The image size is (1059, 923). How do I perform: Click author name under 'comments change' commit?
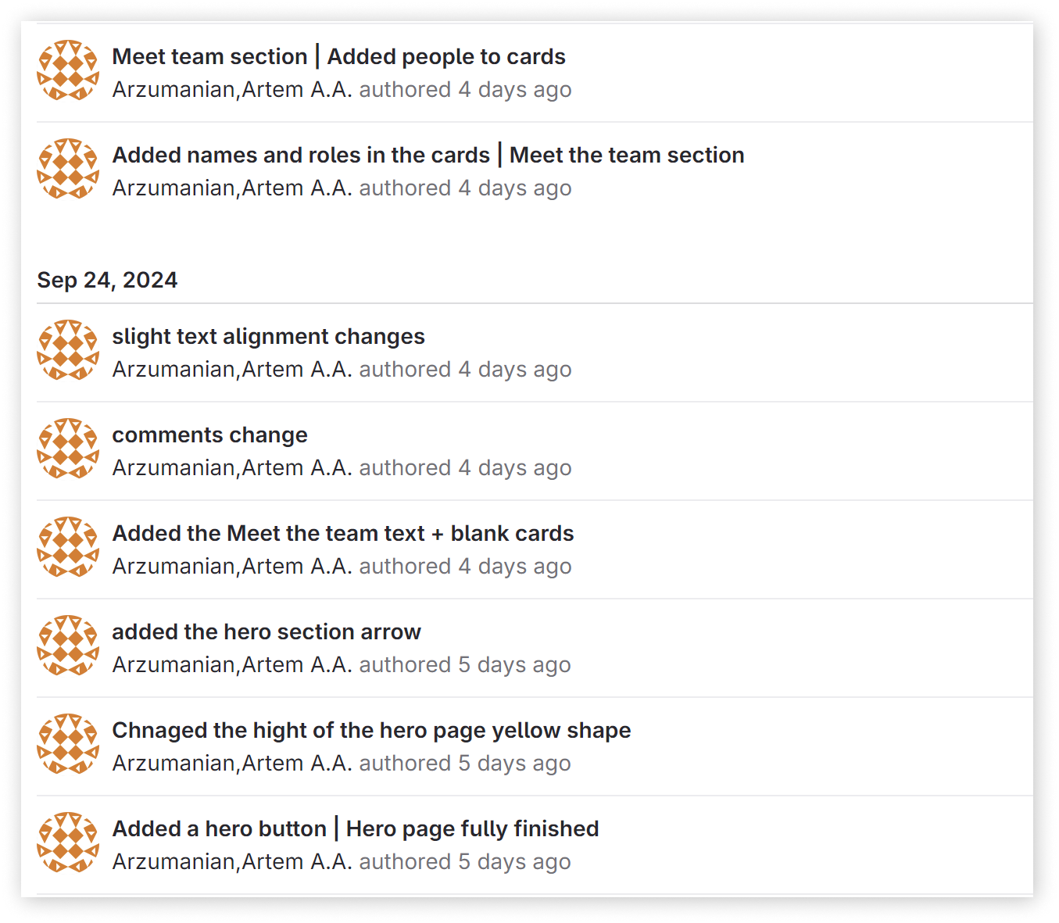(x=231, y=467)
